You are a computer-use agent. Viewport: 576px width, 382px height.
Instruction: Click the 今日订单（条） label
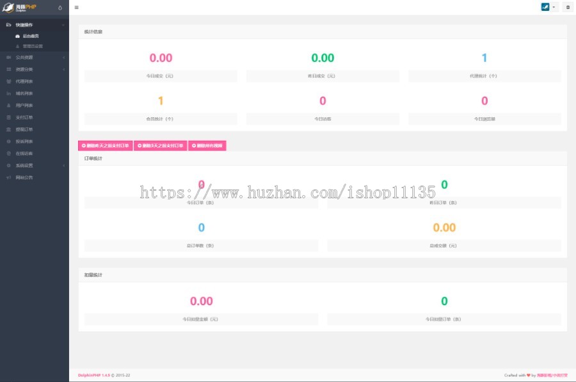tap(200, 203)
